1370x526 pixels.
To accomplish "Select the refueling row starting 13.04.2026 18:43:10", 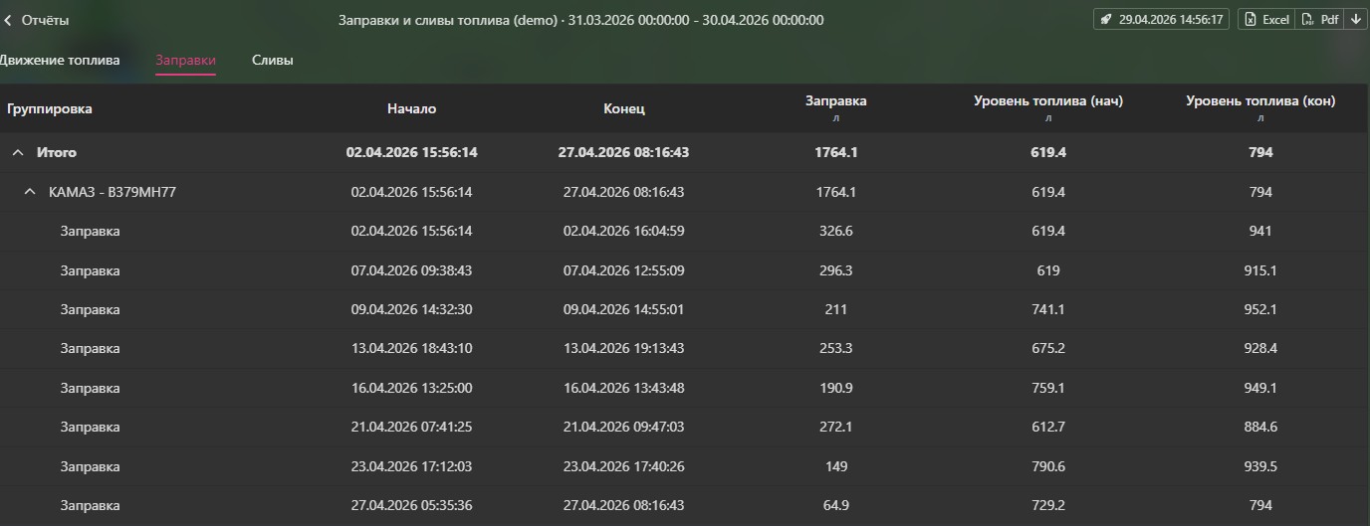I will (409, 348).
